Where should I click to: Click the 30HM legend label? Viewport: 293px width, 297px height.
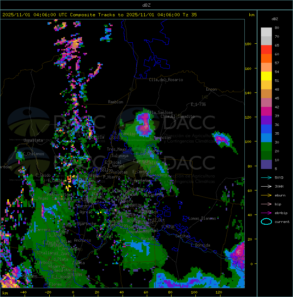click(x=279, y=186)
